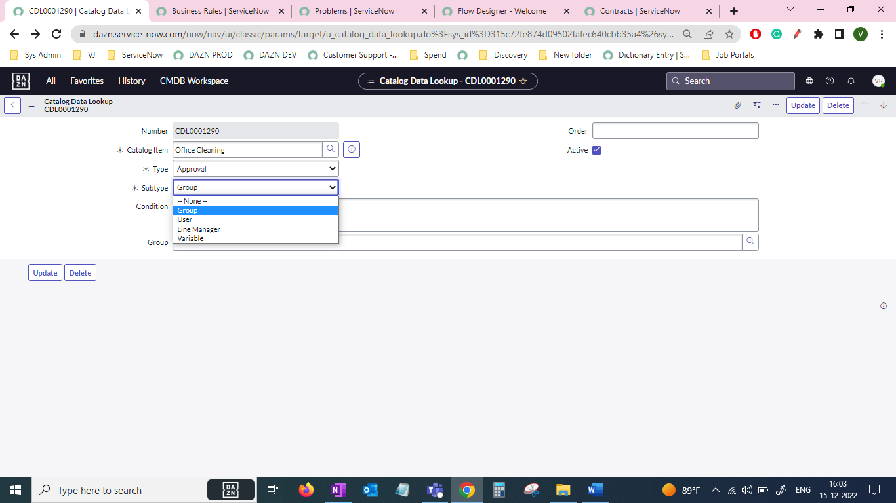Launch Word from the taskbar
The height and width of the screenshot is (503, 896).
(595, 490)
